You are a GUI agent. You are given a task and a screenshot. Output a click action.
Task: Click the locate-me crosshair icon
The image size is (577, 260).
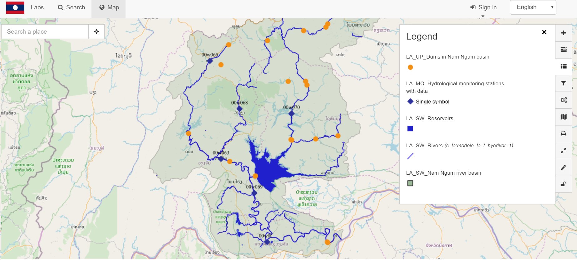pos(96,31)
